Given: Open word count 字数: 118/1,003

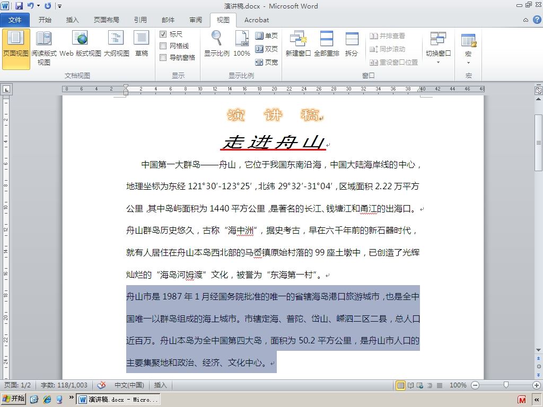Looking at the screenshot, I should (64, 385).
